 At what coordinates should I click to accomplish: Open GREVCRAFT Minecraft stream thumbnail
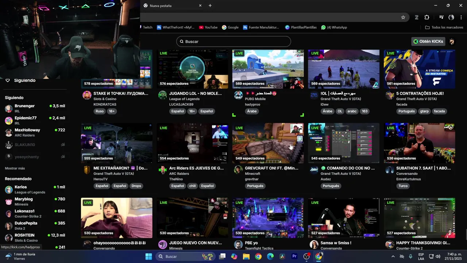[x=268, y=143]
